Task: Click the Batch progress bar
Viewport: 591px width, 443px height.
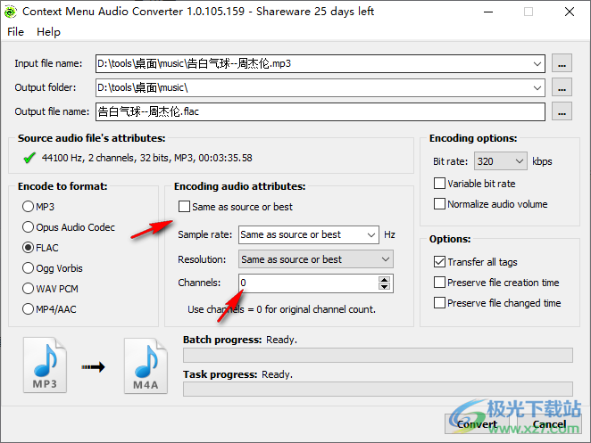Action: coord(378,356)
